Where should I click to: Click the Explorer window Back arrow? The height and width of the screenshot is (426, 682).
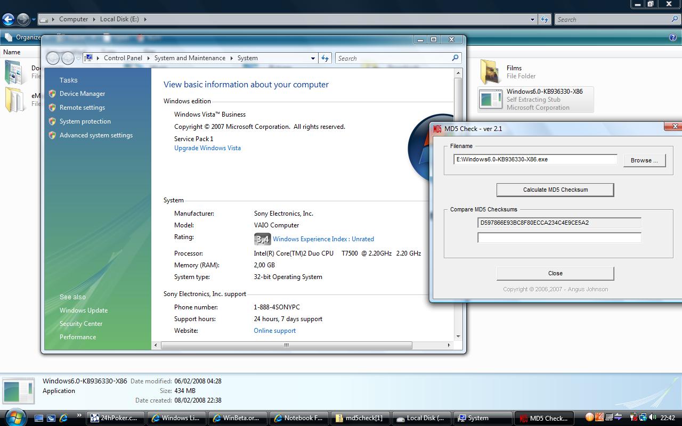point(8,20)
